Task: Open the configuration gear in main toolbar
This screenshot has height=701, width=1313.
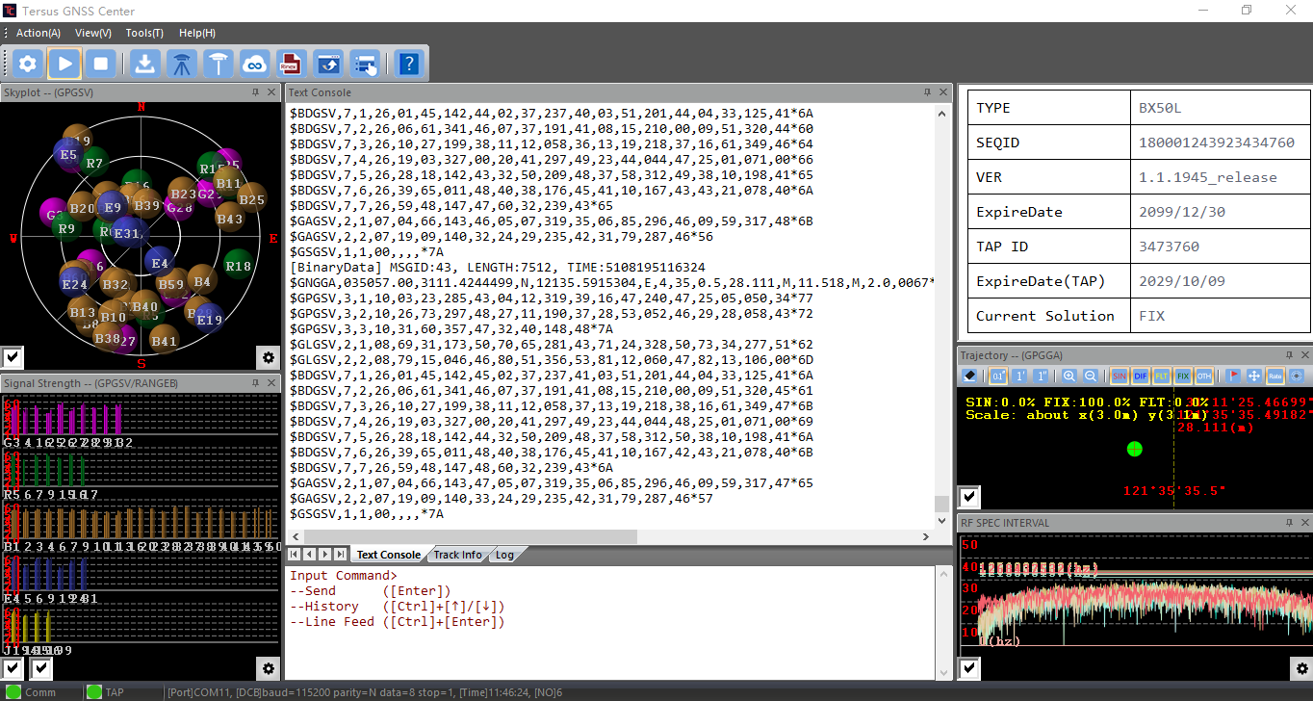Action: coord(28,65)
